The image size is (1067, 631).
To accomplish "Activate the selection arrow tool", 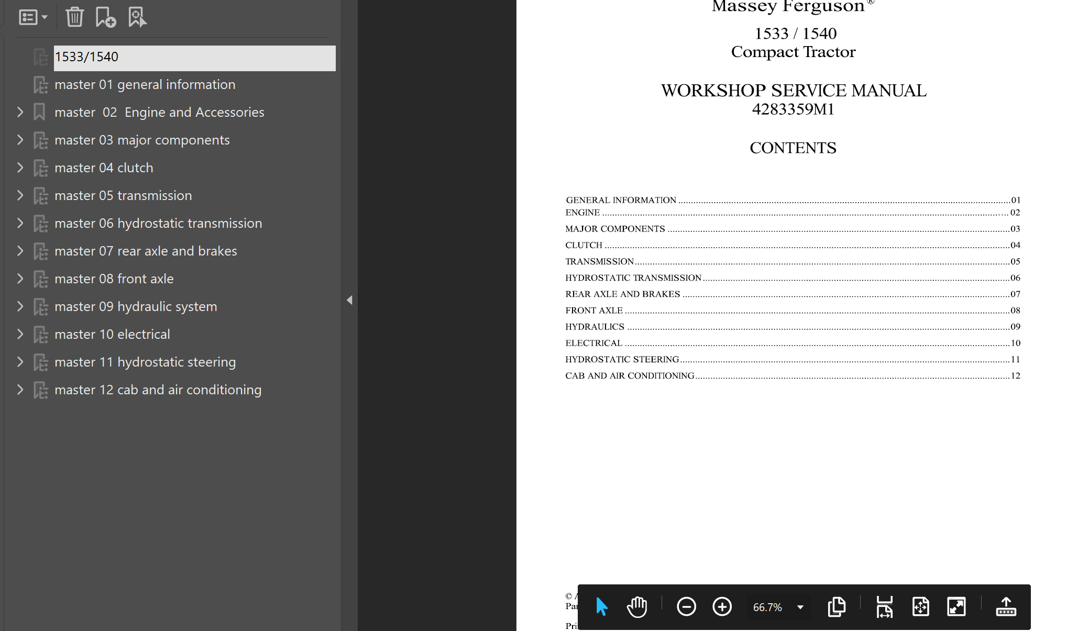I will 602,607.
